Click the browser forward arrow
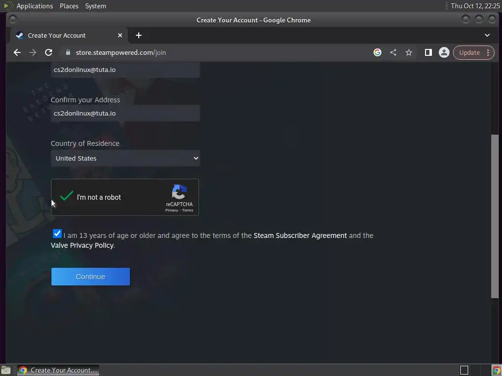The width and height of the screenshot is (502, 376). pos(33,52)
